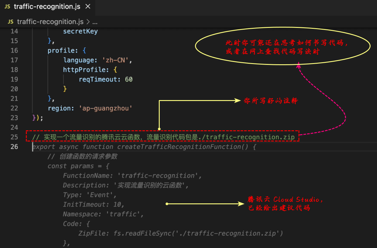Click line number 20 in the gutter
This screenshot has width=377, height=248.
tap(14, 89)
